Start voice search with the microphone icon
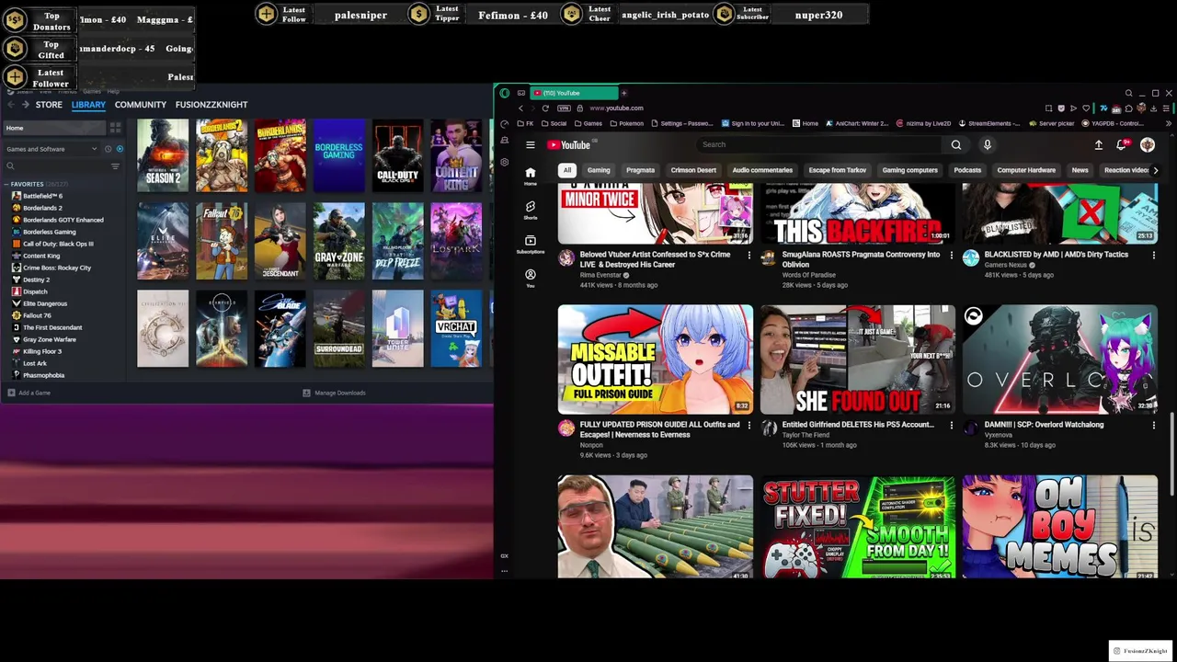The width and height of the screenshot is (1177, 662). pyautogui.click(x=987, y=144)
